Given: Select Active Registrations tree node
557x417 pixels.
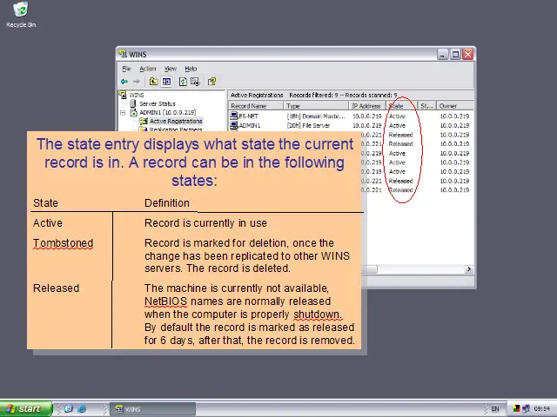Looking at the screenshot, I should coord(174,121).
